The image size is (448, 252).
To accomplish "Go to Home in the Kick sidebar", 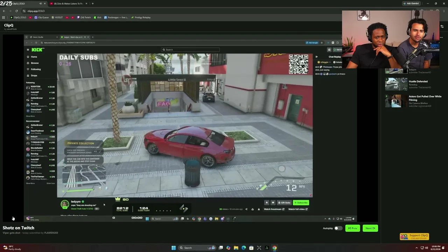I will (x=34, y=57).
